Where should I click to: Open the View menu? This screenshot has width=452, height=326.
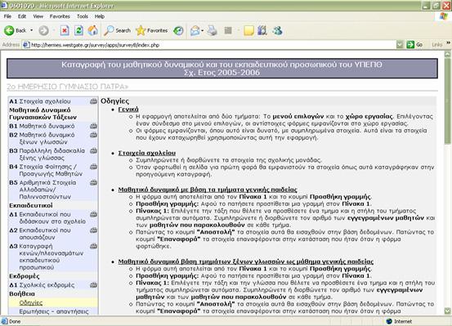38,16
